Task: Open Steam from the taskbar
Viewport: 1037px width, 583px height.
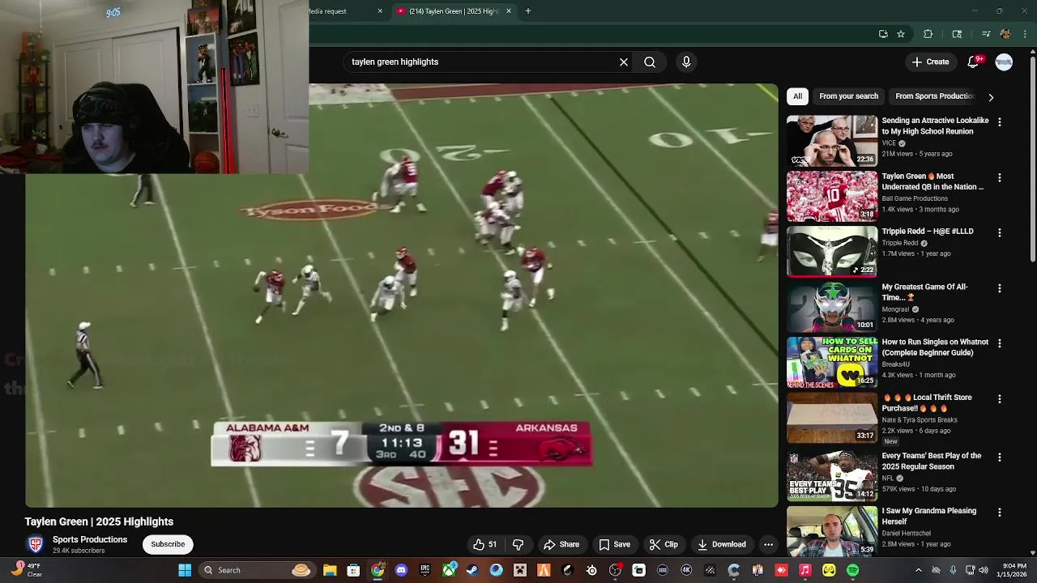Action: [x=472, y=570]
